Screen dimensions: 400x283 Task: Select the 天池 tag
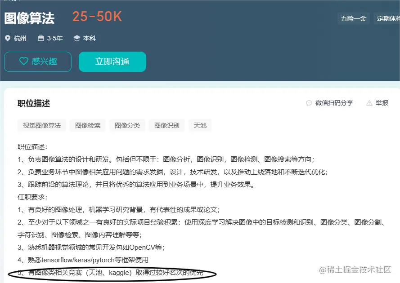point(200,125)
